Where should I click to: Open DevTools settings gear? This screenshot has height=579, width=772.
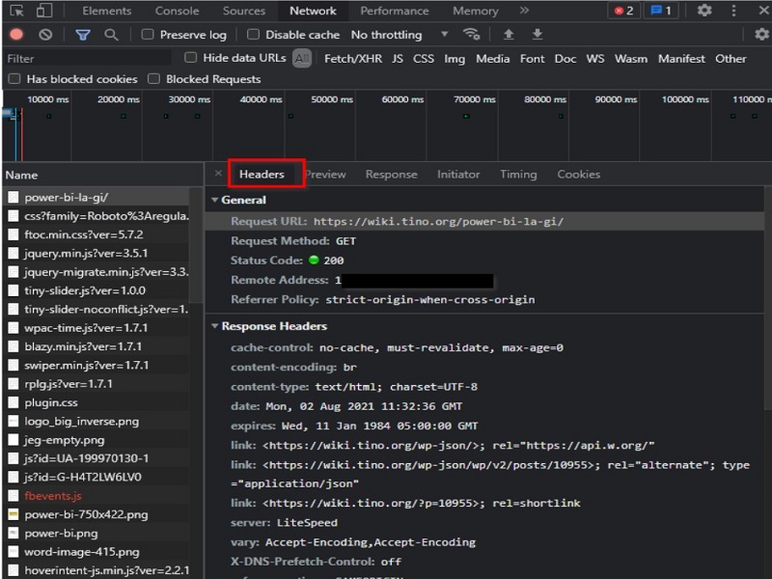704,11
